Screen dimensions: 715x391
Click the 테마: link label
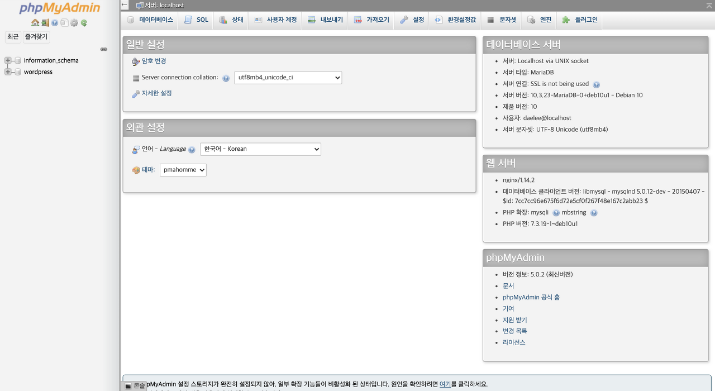[x=148, y=170]
